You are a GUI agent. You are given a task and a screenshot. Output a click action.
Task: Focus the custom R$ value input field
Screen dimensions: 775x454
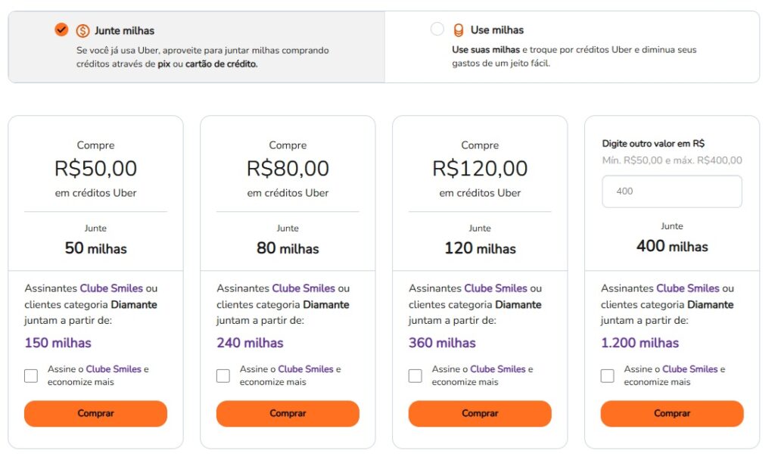(x=671, y=191)
